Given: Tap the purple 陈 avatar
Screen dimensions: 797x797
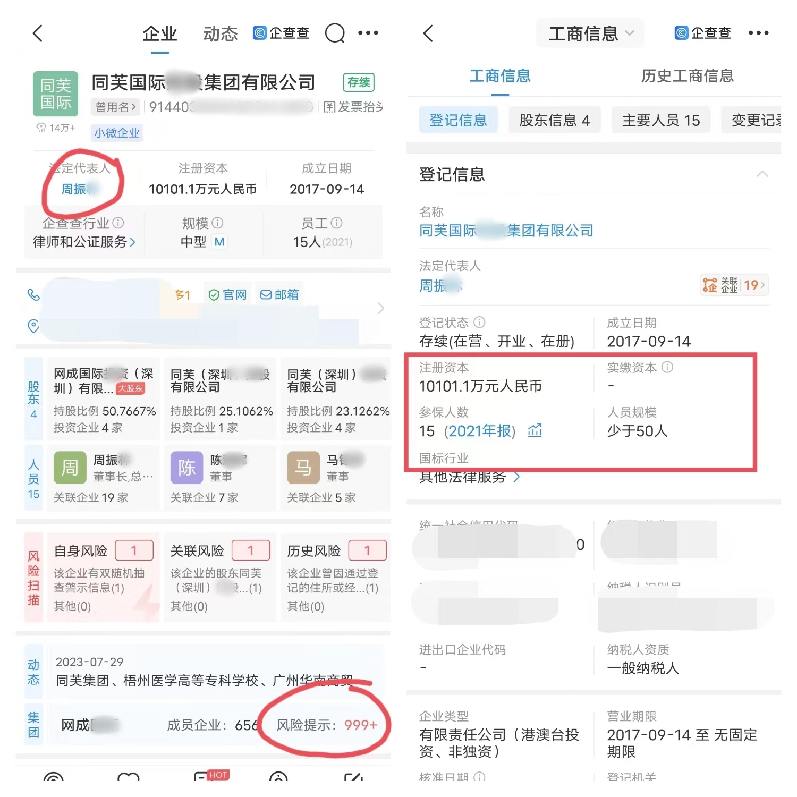Looking at the screenshot, I should point(186,468).
